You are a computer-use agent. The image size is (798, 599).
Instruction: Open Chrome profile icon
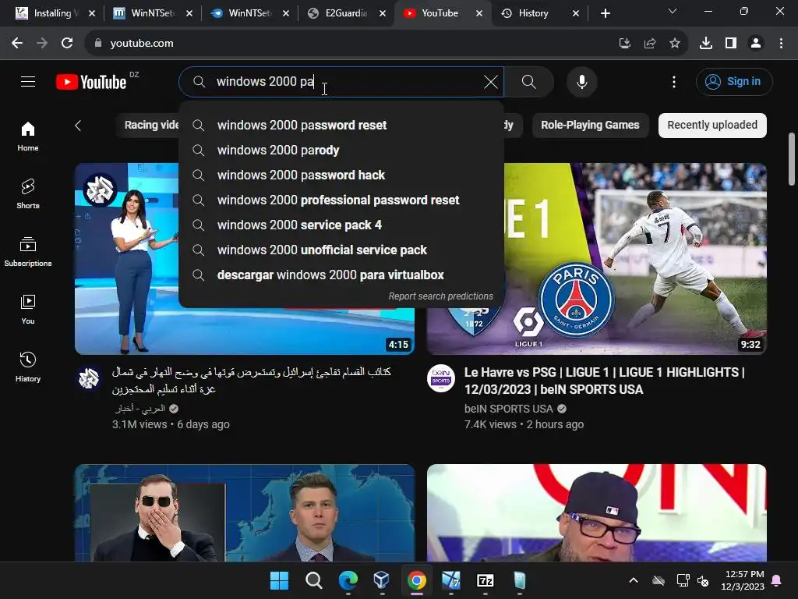(756, 44)
